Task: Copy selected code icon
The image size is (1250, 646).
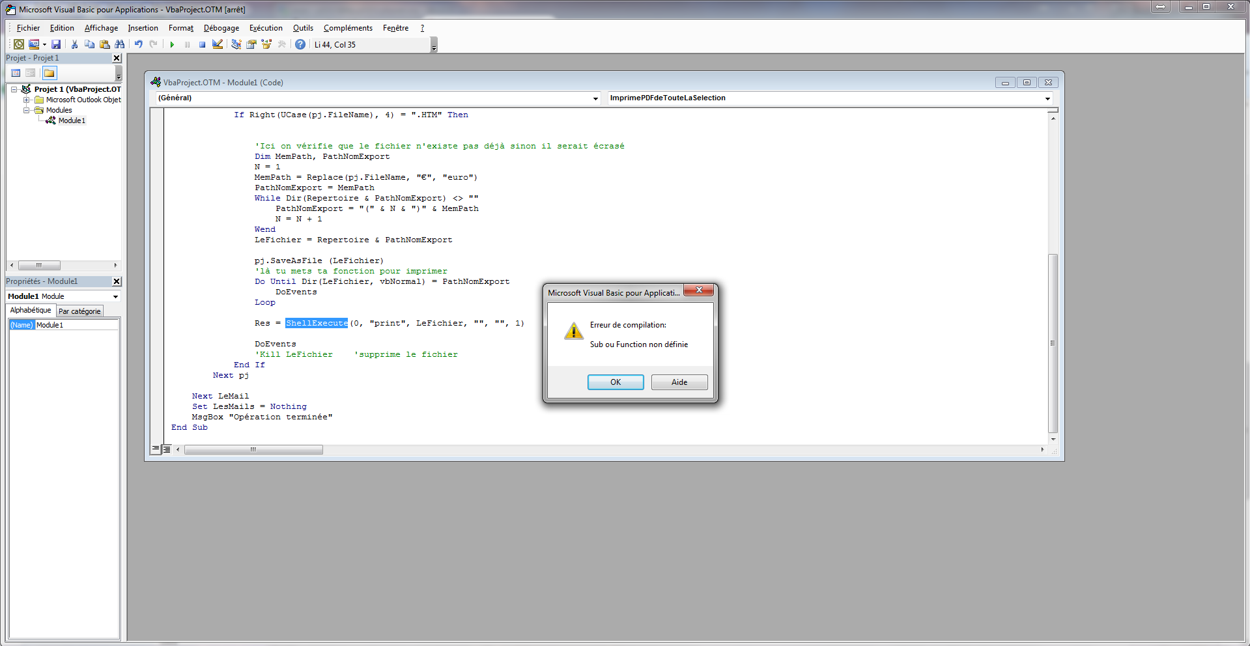Action: (x=89, y=44)
